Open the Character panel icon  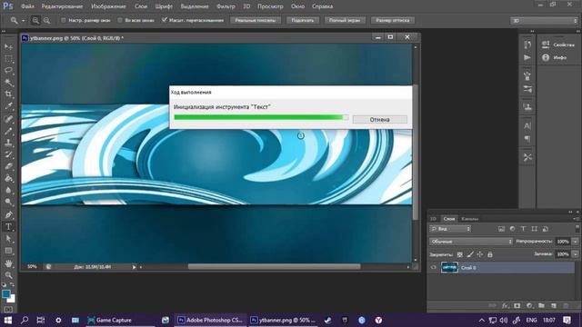527,126
